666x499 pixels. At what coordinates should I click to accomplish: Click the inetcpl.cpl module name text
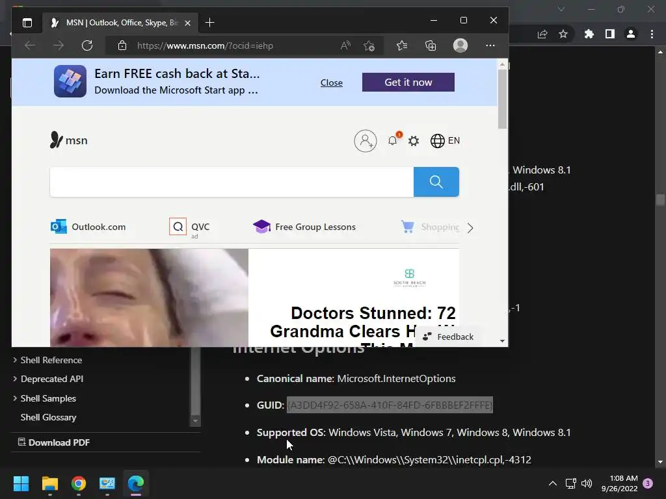(x=429, y=459)
